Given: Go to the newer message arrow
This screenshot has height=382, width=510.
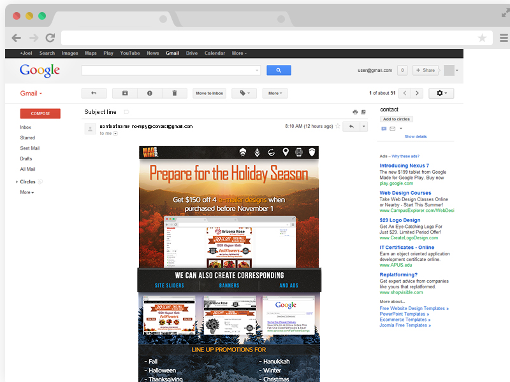Looking at the screenshot, I should [x=405, y=93].
